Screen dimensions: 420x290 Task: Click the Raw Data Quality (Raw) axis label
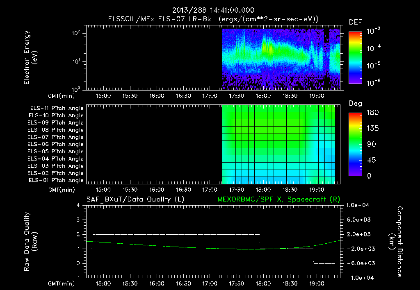coord(30,242)
